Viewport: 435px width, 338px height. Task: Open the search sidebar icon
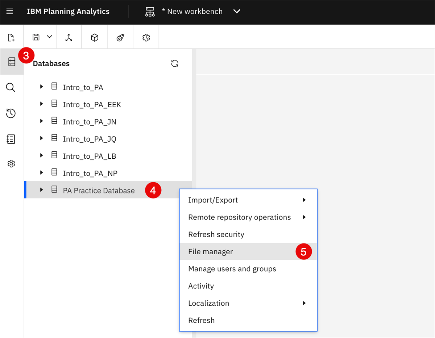point(11,87)
